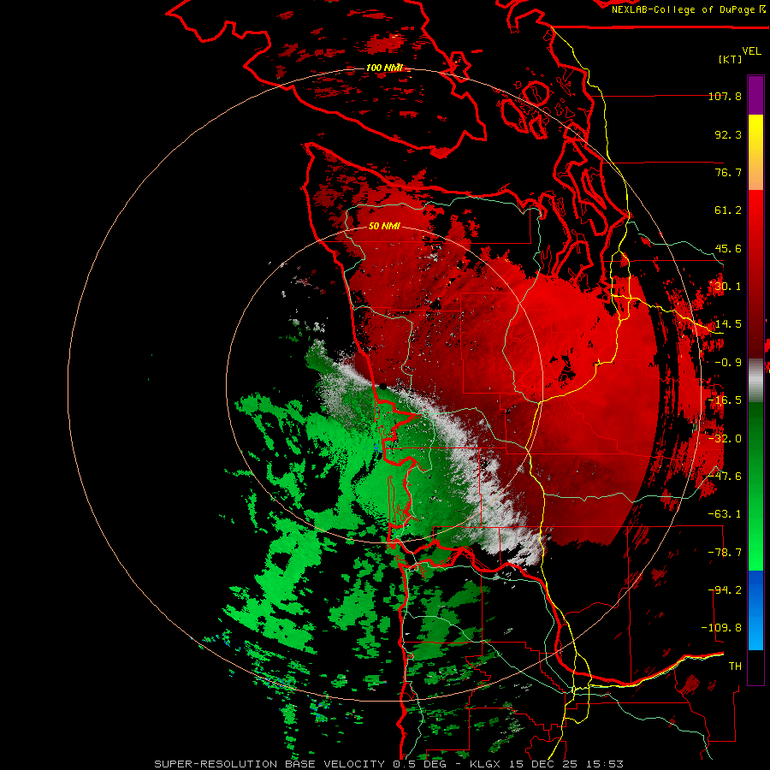Click the 100 NMI range ring label
The image size is (770, 770).
(384, 68)
